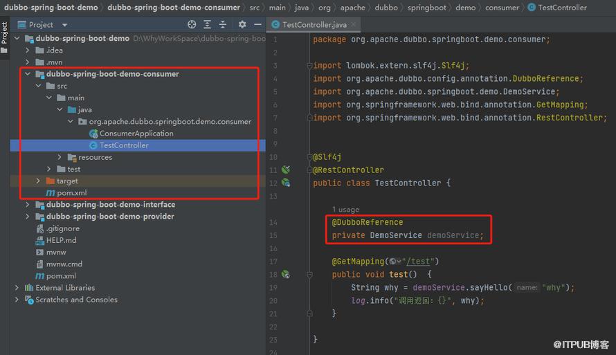Select root pom.xml file

(61, 275)
